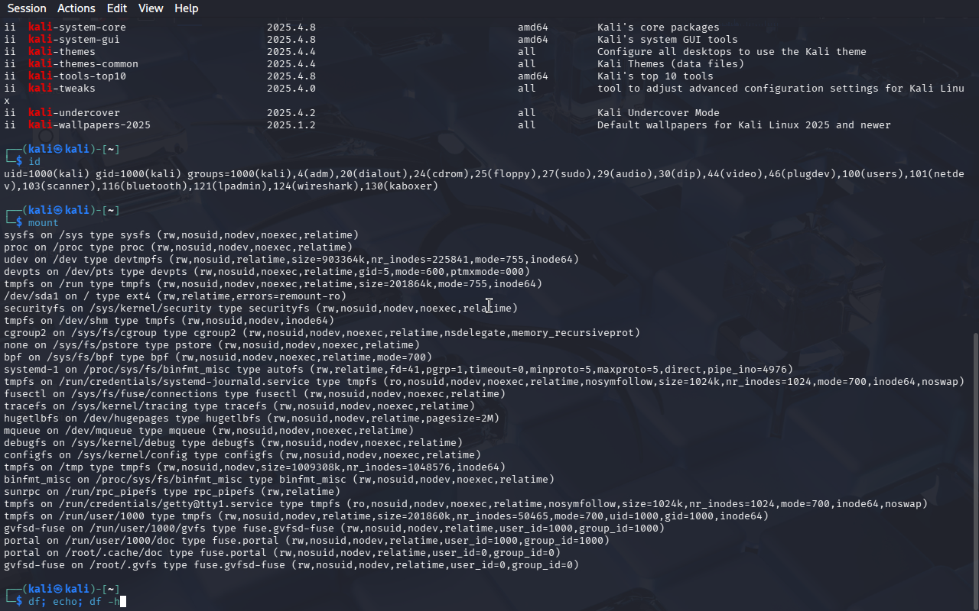979x611 pixels.
Task: Click the block cursor after 'df -h'
Action: [x=122, y=602]
